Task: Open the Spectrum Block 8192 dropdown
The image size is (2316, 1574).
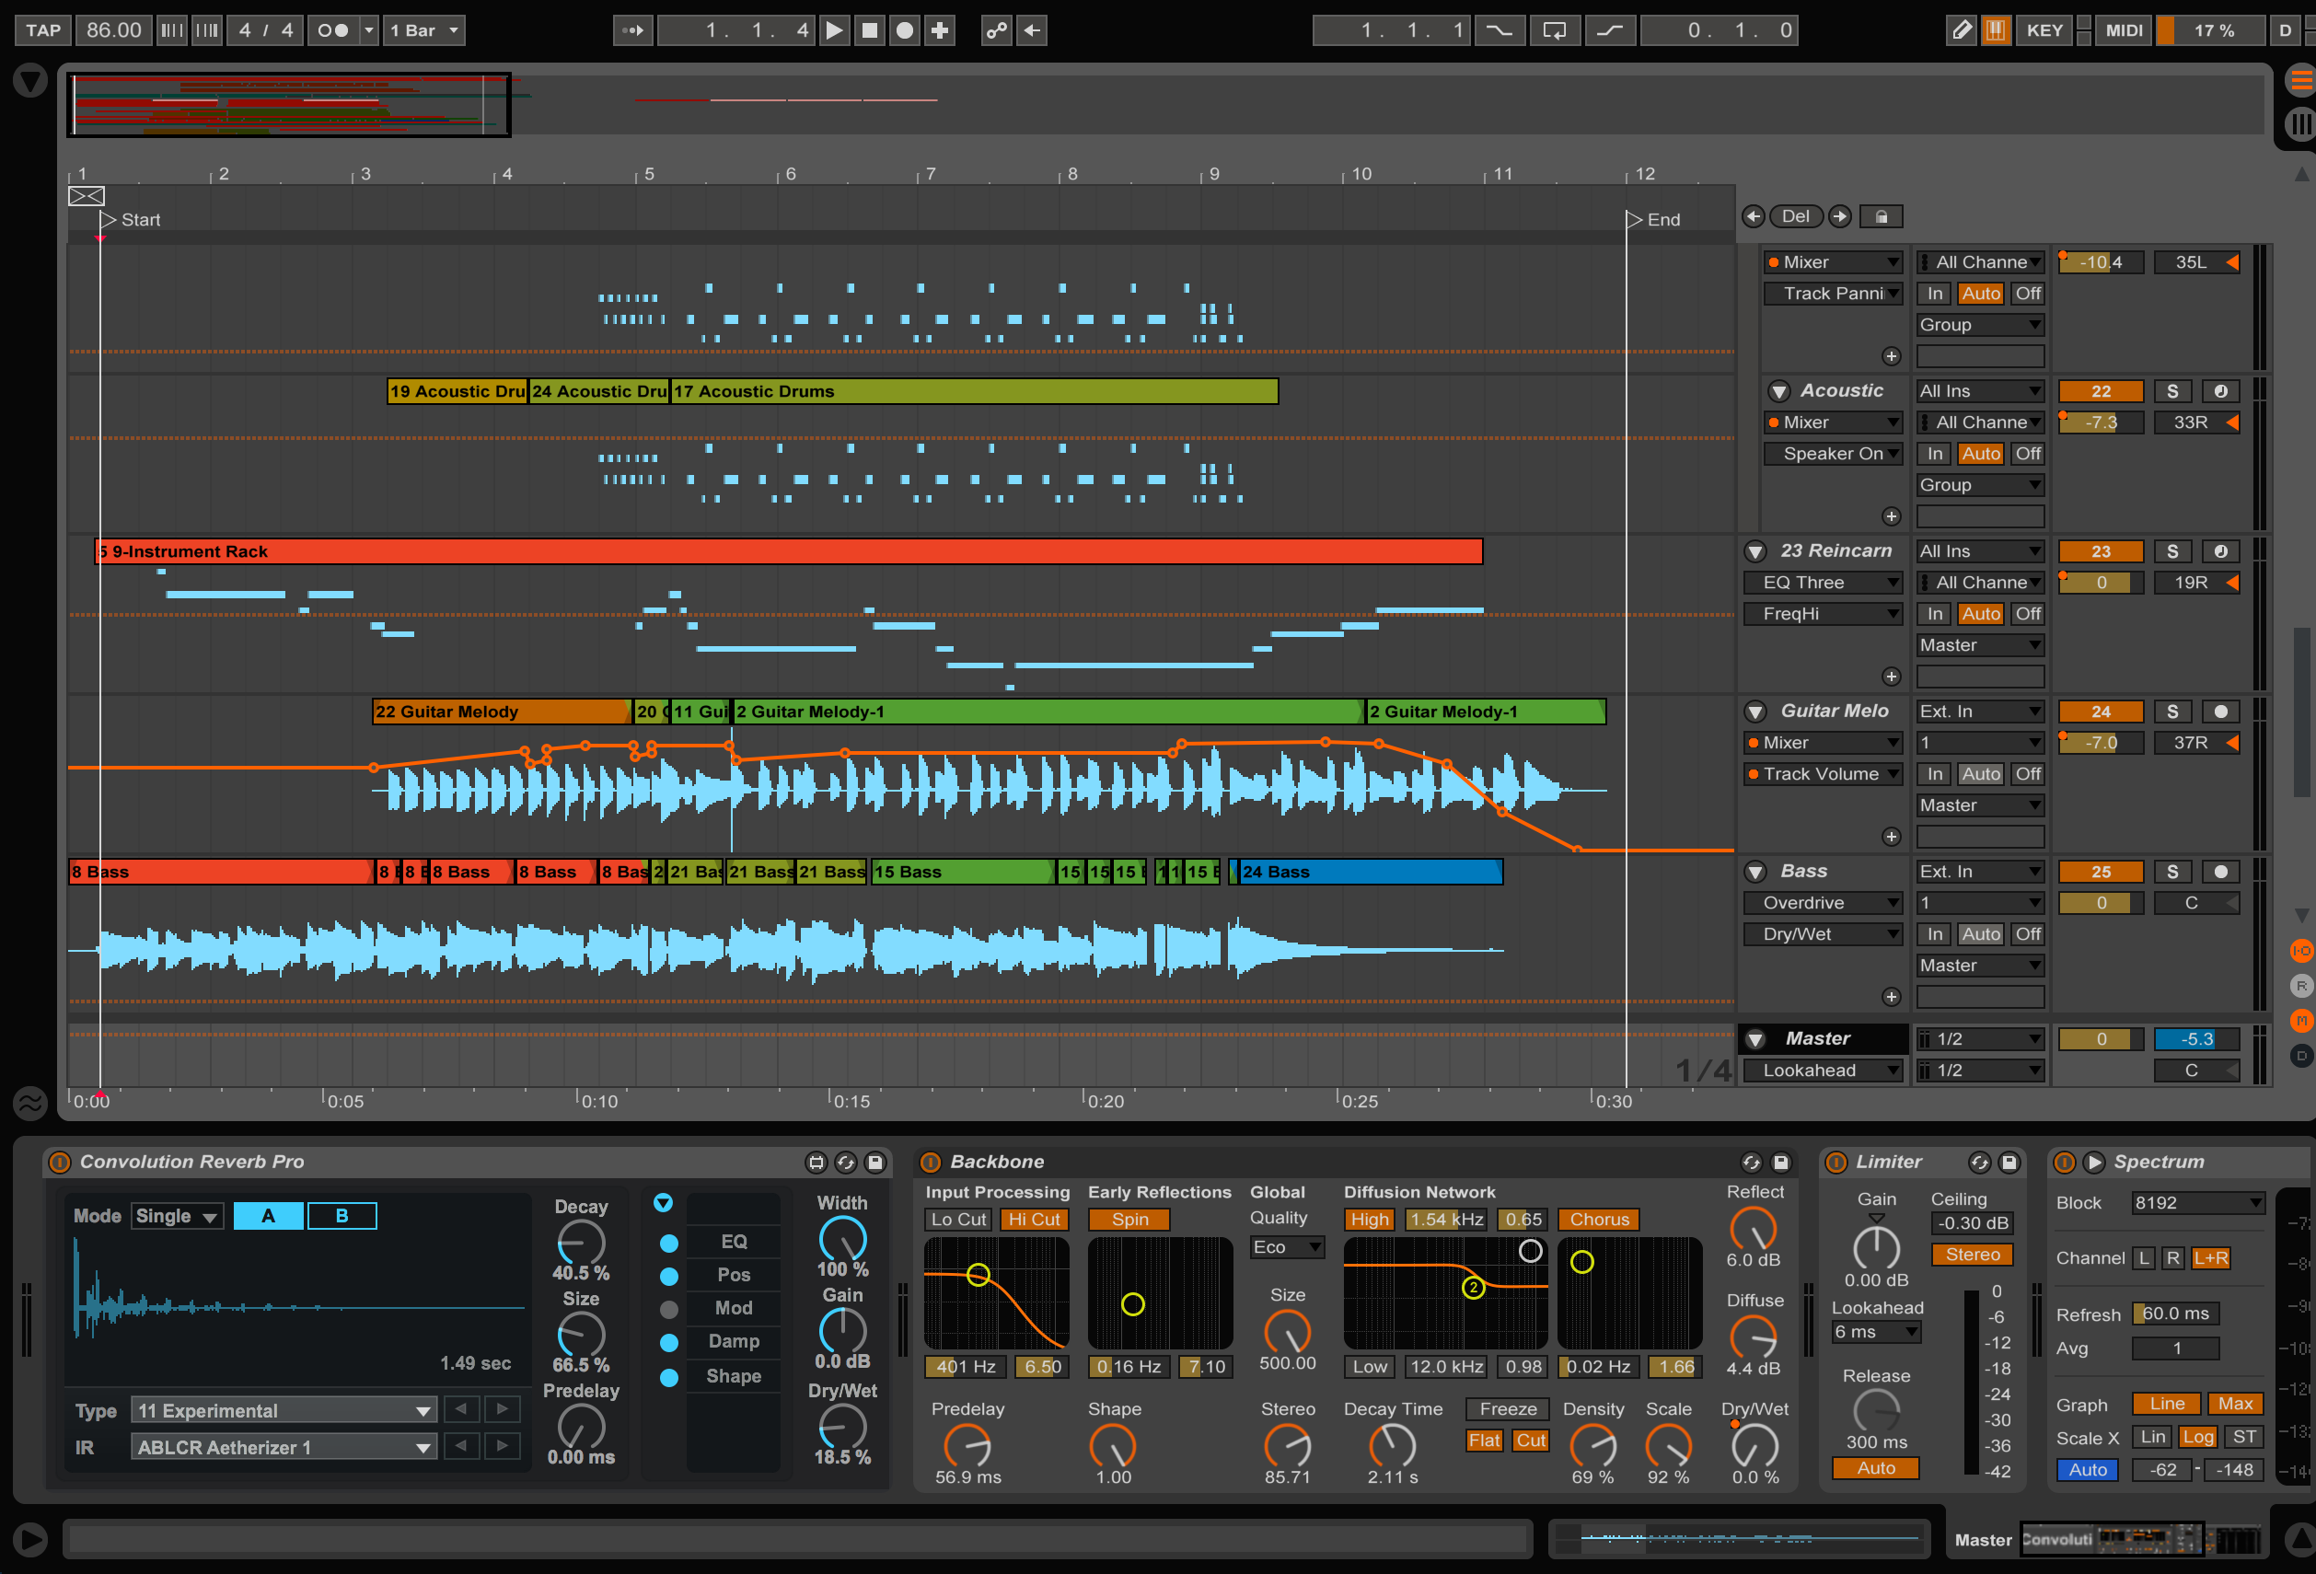Action: click(2197, 1202)
